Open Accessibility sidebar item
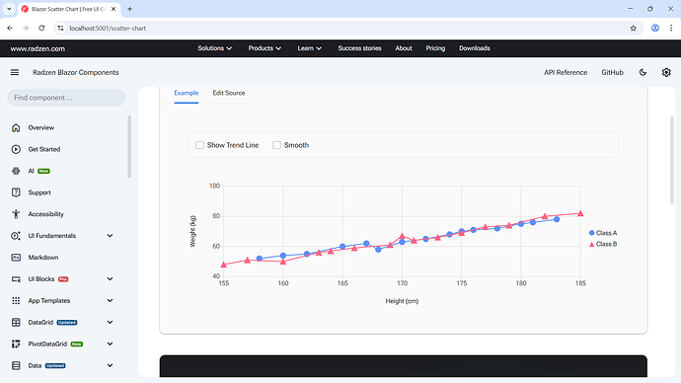Image resolution: width=681 pixels, height=383 pixels. coord(46,214)
